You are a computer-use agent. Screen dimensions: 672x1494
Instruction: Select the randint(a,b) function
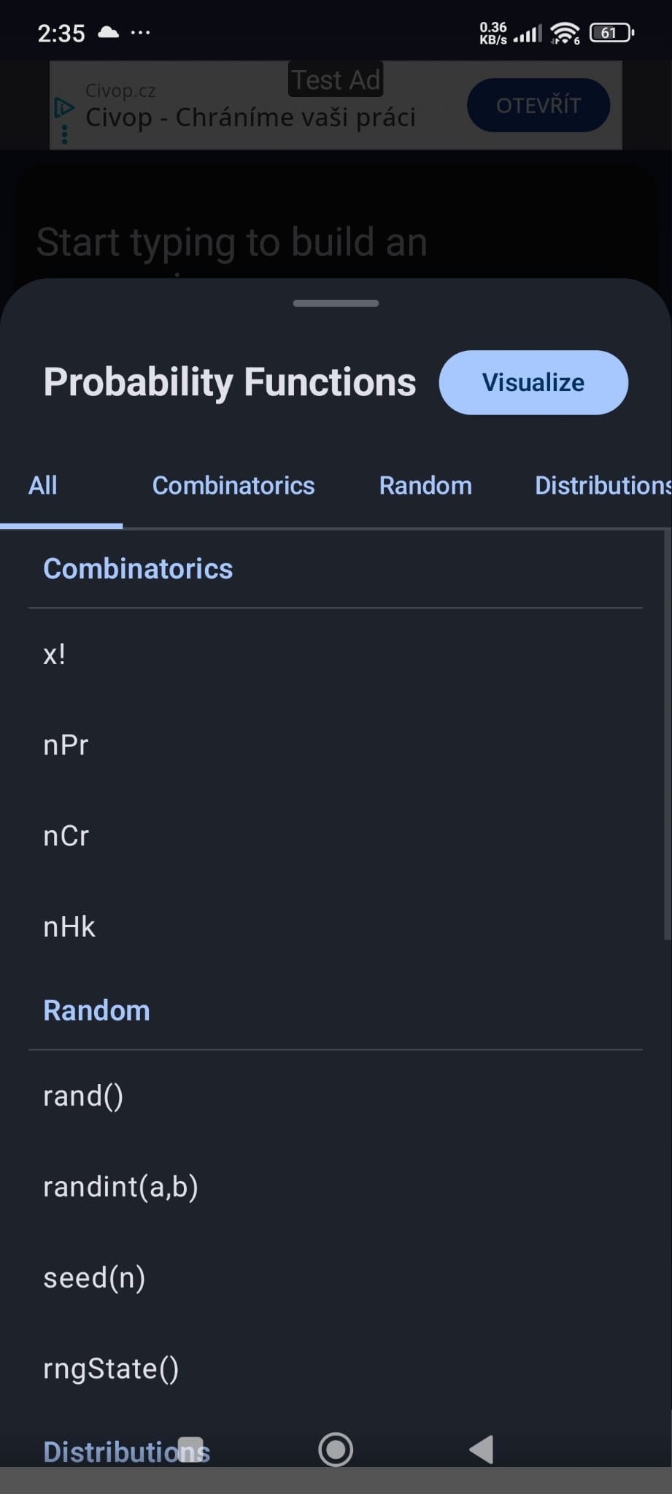[120, 1187]
